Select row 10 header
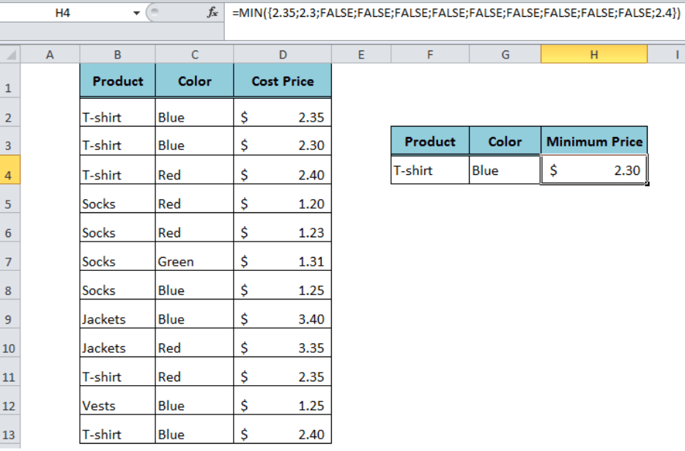 (x=10, y=343)
